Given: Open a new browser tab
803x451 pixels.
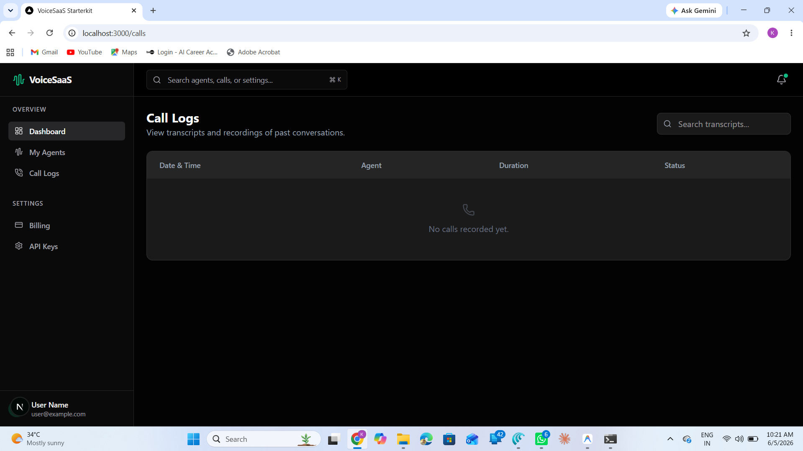Looking at the screenshot, I should coord(153,10).
